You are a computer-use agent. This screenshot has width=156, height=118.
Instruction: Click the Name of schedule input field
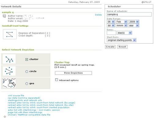[x=129, y=14]
